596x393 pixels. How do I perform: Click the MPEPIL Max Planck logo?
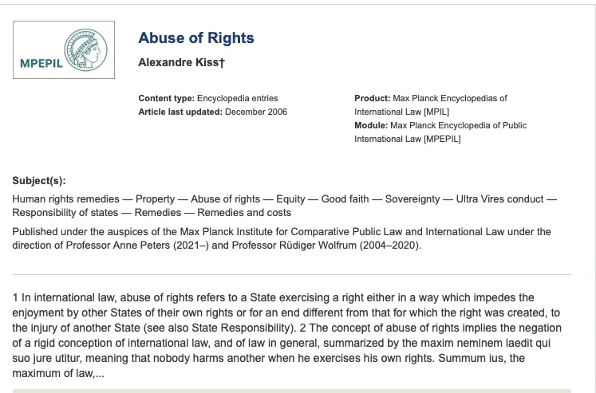click(64, 50)
